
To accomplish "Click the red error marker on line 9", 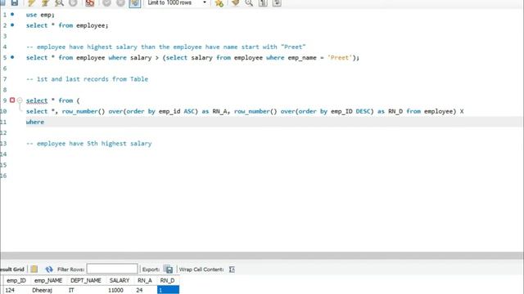I will point(12,100).
